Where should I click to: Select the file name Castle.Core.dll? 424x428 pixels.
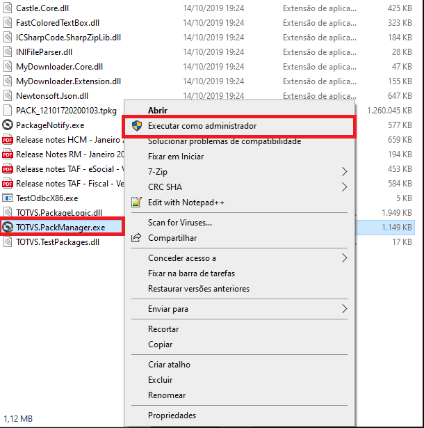pos(42,8)
